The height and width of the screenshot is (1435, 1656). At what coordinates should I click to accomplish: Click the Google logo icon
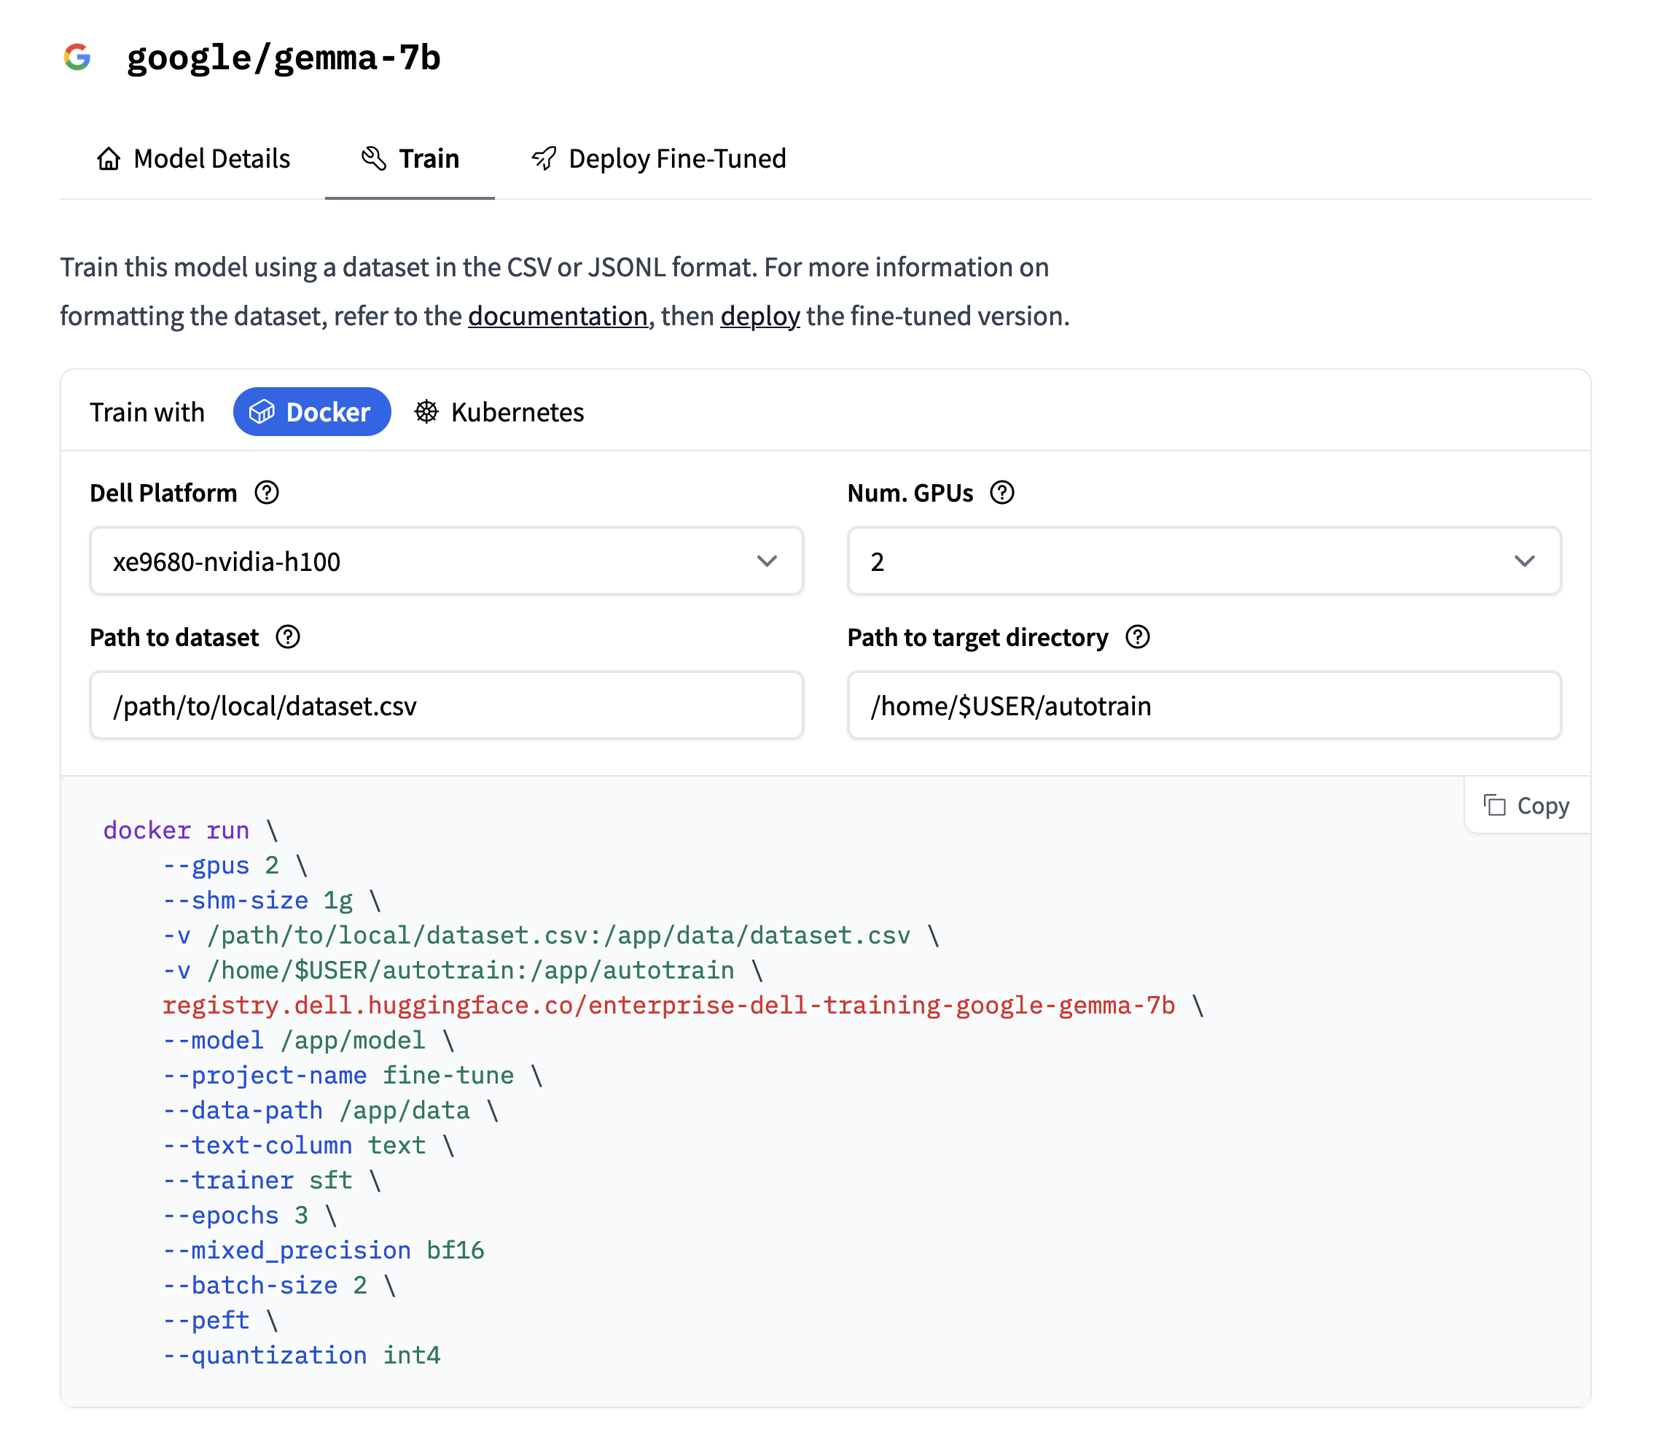pos(78,57)
